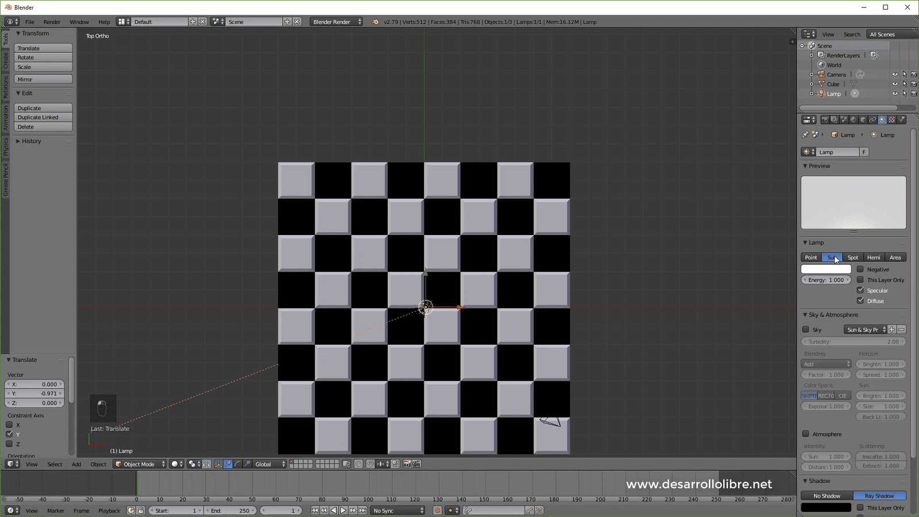Click the Delete button

pos(44,127)
